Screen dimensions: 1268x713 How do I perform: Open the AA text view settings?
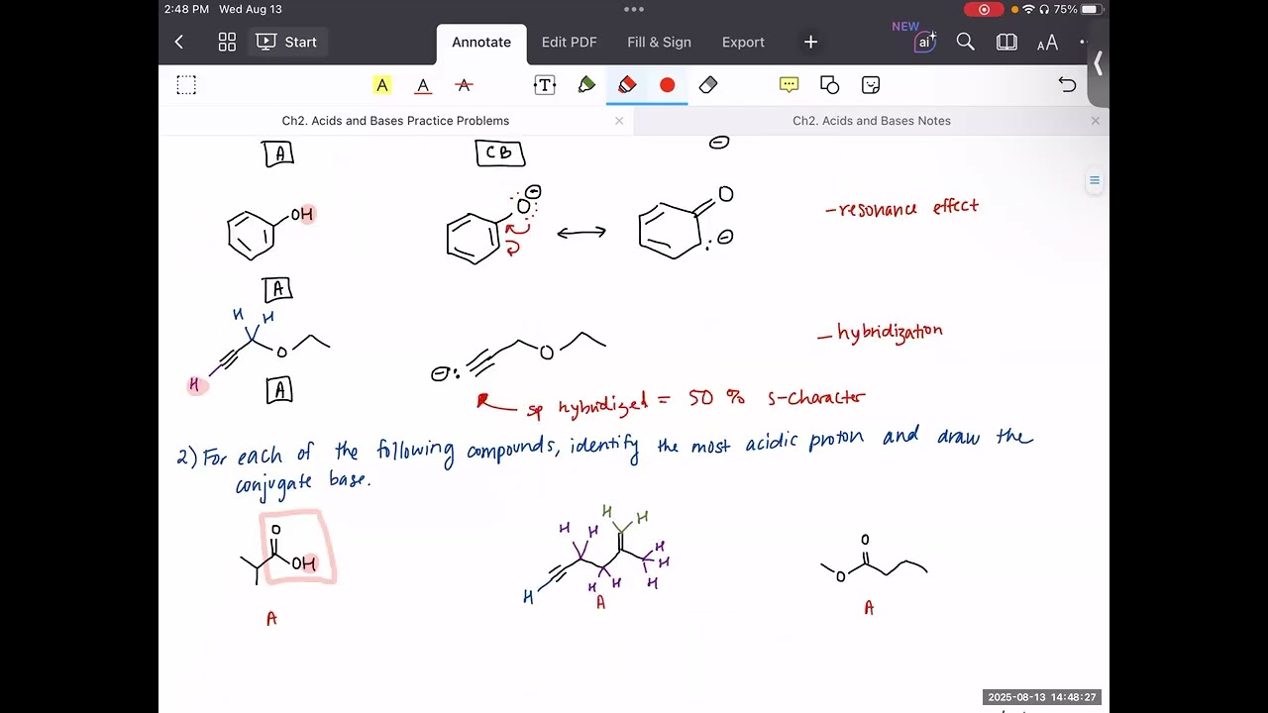click(x=1047, y=42)
